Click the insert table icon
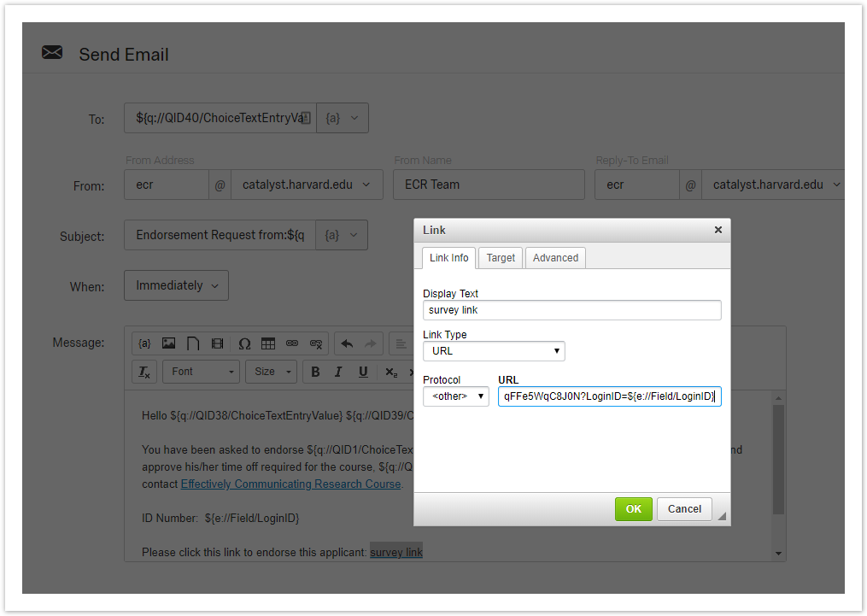Screen dimensions: 867x616 point(268,343)
